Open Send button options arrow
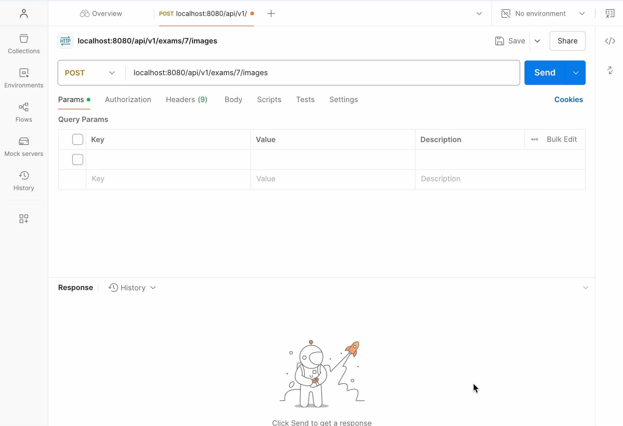 (576, 73)
